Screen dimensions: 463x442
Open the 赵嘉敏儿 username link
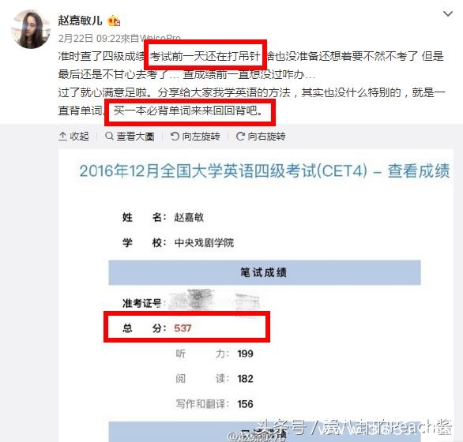click(x=80, y=21)
